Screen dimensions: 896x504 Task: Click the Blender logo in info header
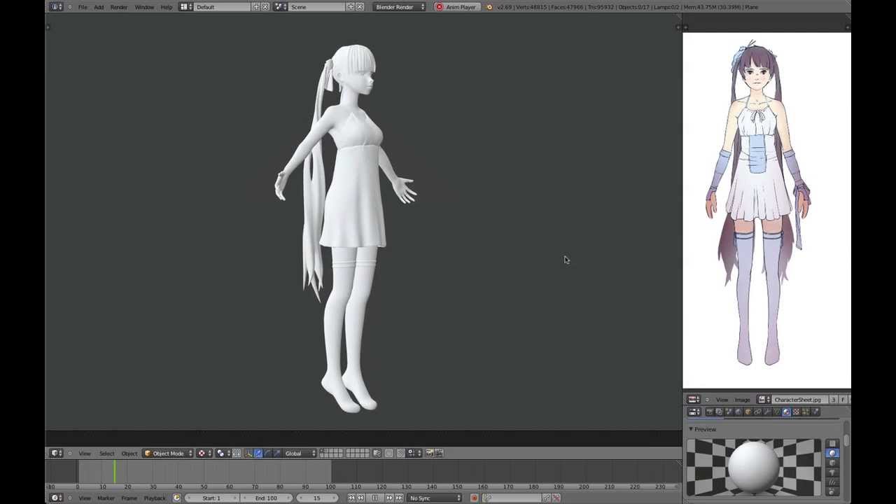[489, 7]
